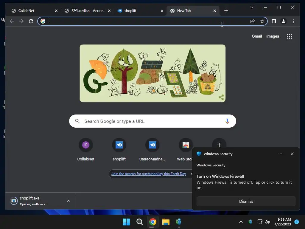Expand shoplift.exe download options chevron
The width and height of the screenshot is (305, 229).
click(x=69, y=201)
